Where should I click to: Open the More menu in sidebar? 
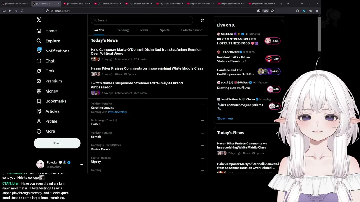tap(46, 131)
